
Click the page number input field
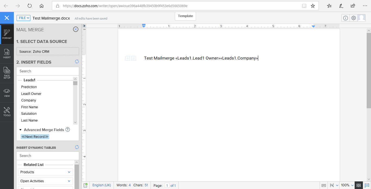click(x=167, y=185)
